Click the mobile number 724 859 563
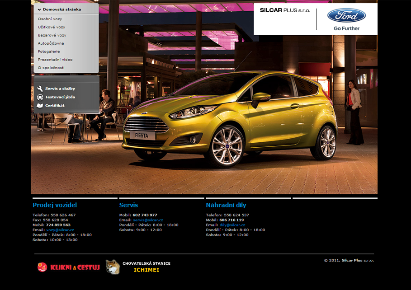Screen dimensions: 411x290 click(58, 225)
